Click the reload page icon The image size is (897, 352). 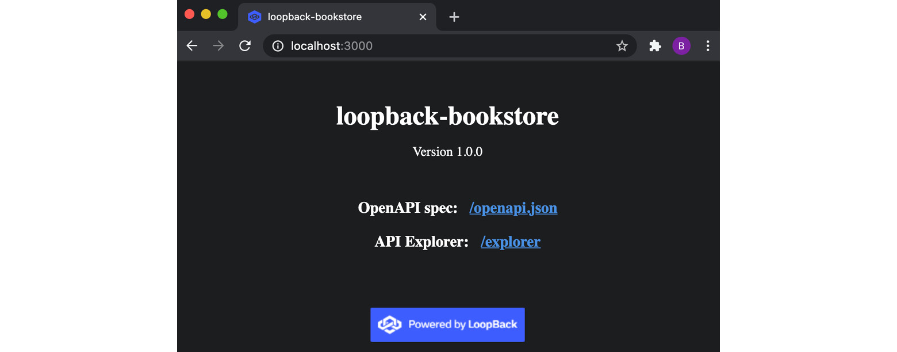tap(244, 45)
